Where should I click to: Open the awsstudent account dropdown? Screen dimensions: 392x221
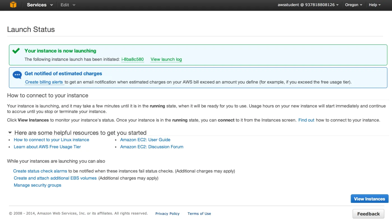(308, 5)
